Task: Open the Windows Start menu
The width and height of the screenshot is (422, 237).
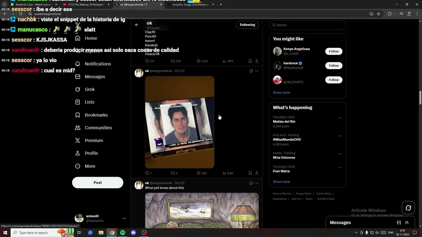Action: point(5,233)
